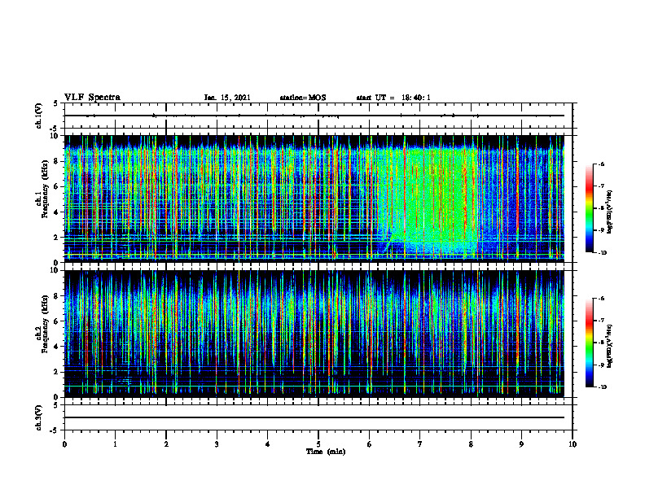Click the '-5' tick on the ch.3(V) axis

click(x=55, y=430)
